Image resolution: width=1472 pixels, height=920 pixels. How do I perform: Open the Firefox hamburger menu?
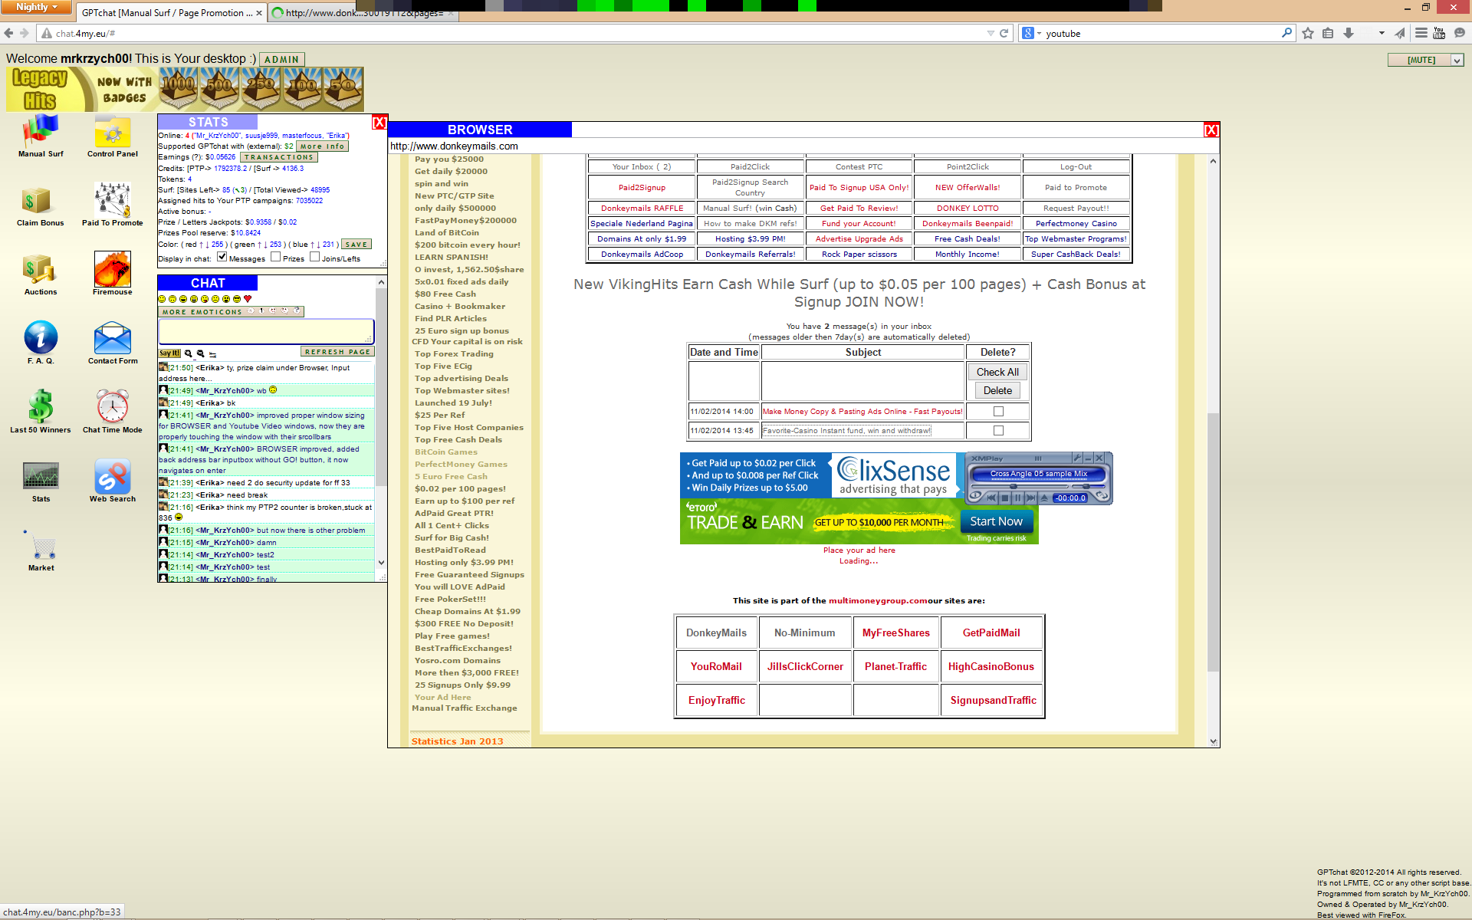(1421, 33)
